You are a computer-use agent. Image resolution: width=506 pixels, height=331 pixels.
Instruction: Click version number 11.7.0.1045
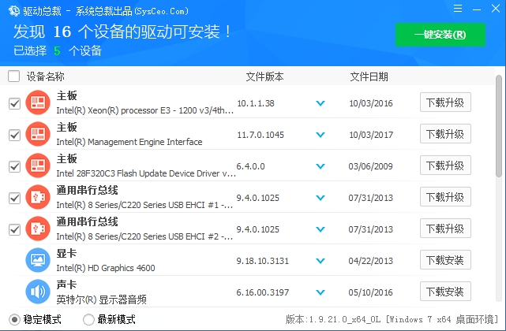tap(260, 135)
